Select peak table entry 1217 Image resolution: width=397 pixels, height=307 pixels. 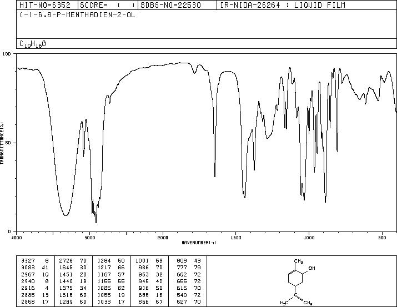[x=104, y=267]
